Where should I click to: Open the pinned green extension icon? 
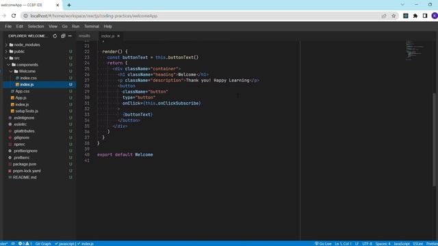tap(406, 16)
